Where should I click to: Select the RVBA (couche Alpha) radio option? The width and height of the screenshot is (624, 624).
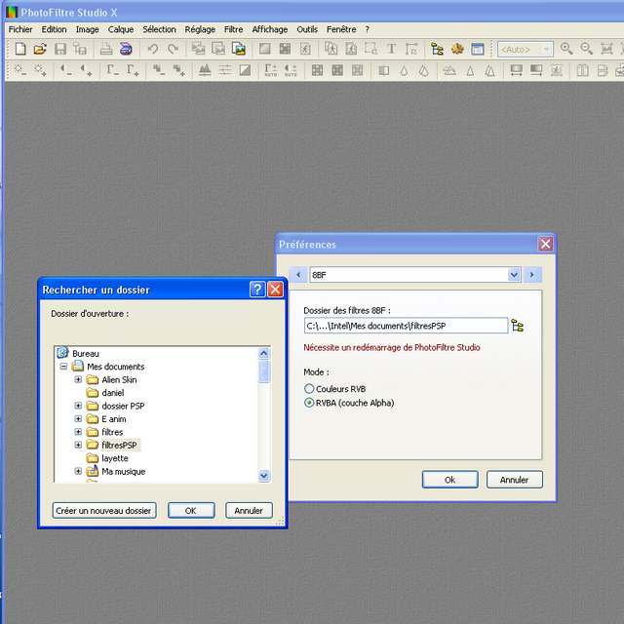click(309, 403)
